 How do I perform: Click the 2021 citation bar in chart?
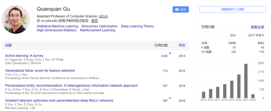pos(246,81)
